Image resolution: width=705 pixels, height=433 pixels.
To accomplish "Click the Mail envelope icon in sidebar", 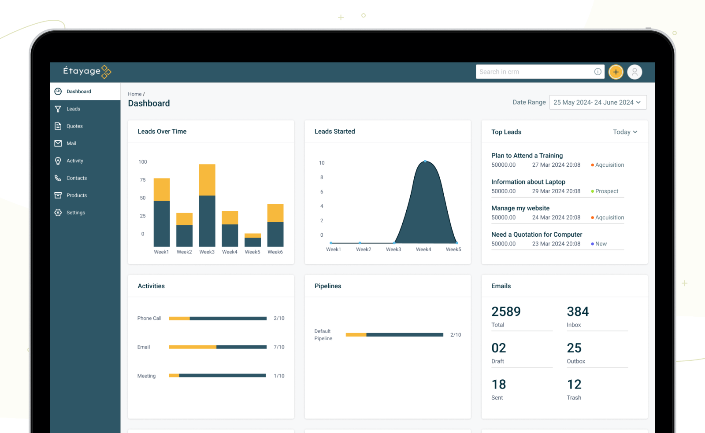I will pyautogui.click(x=58, y=143).
